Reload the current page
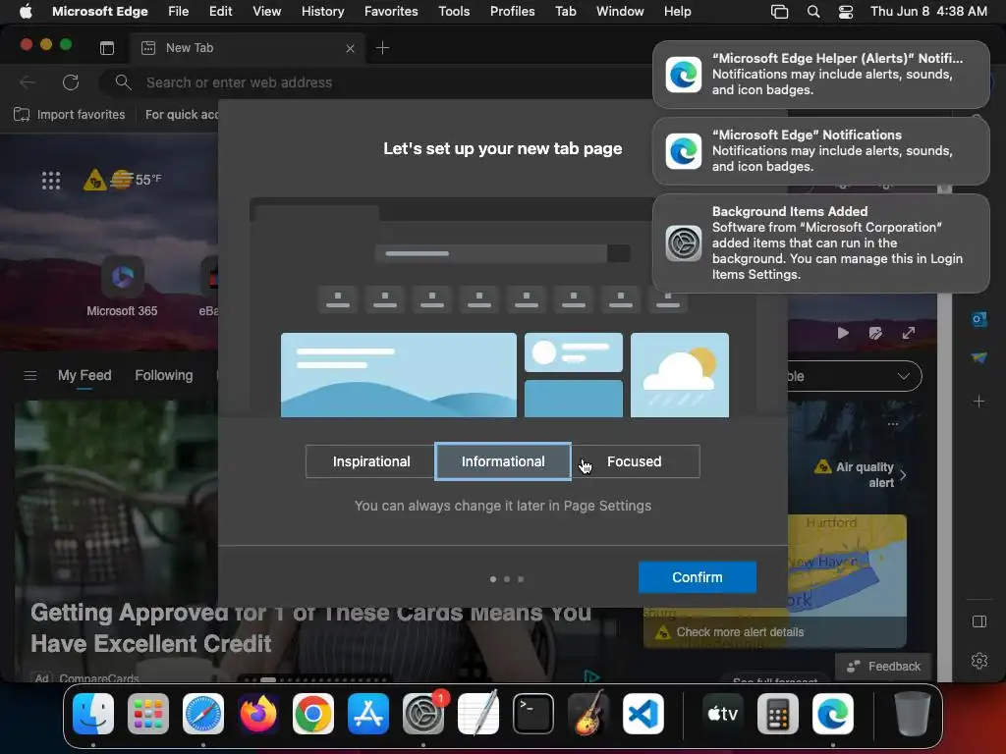1006x754 pixels. 71,82
